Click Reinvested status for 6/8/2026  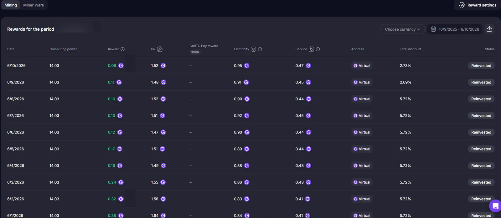pyautogui.click(x=481, y=99)
